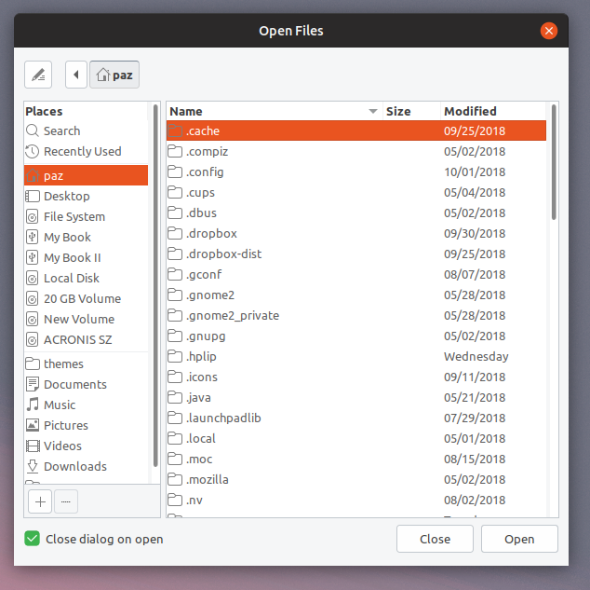Sort files by the Name column header
The width and height of the screenshot is (590, 590).
[x=275, y=111]
